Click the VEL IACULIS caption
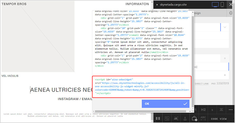Image resolution: width=235 pixels, height=123 pixels. (x=10, y=76)
